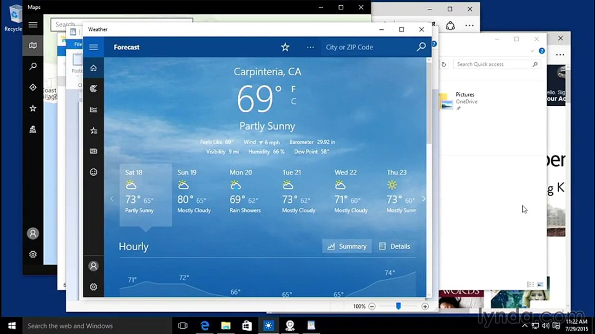Open the Weather Maps radar sidebar icon
The image size is (595, 334).
(93, 89)
